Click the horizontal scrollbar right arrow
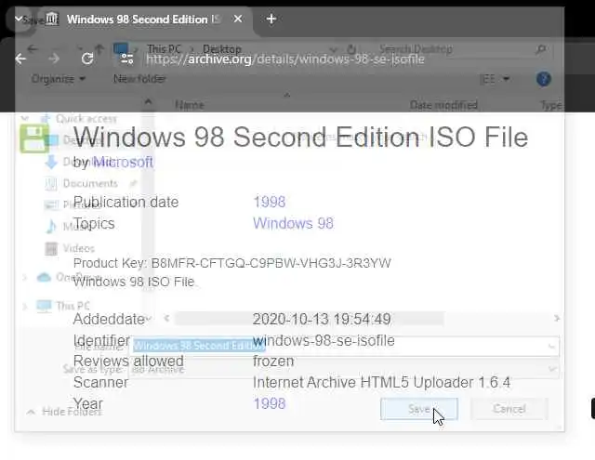The height and width of the screenshot is (460, 595). click(557, 318)
